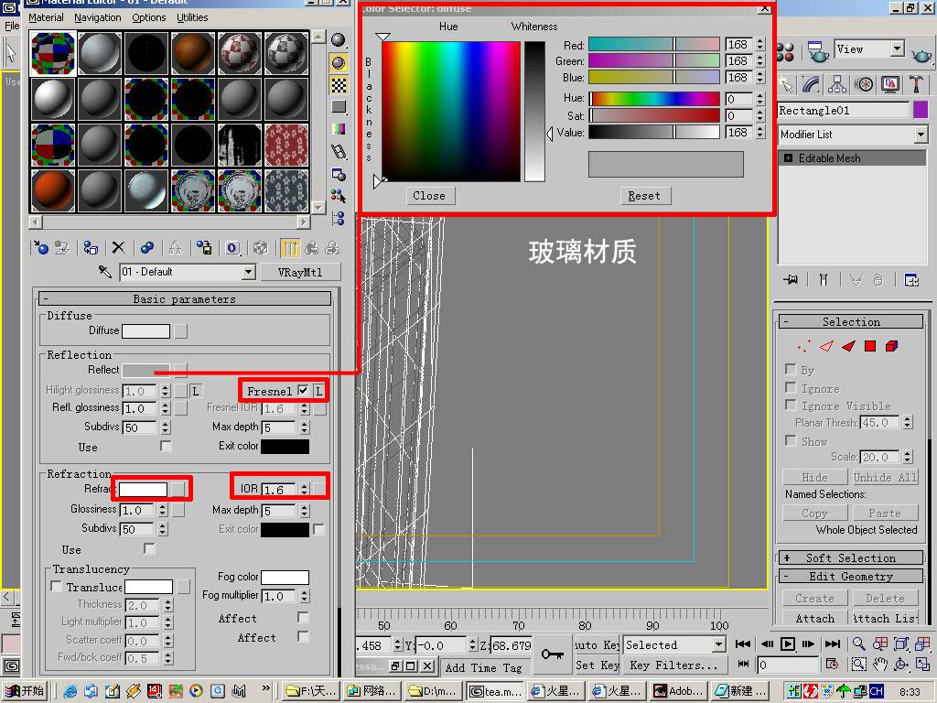Open the Modifier List dropdown

tap(921, 135)
